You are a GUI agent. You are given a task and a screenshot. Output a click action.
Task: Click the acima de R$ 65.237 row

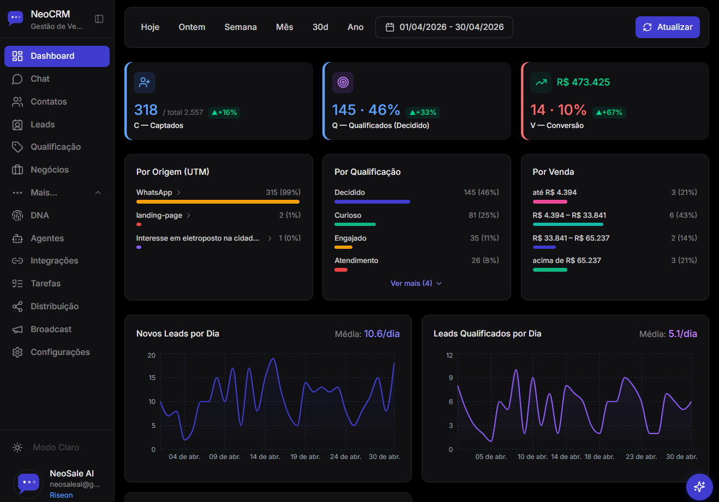point(615,264)
